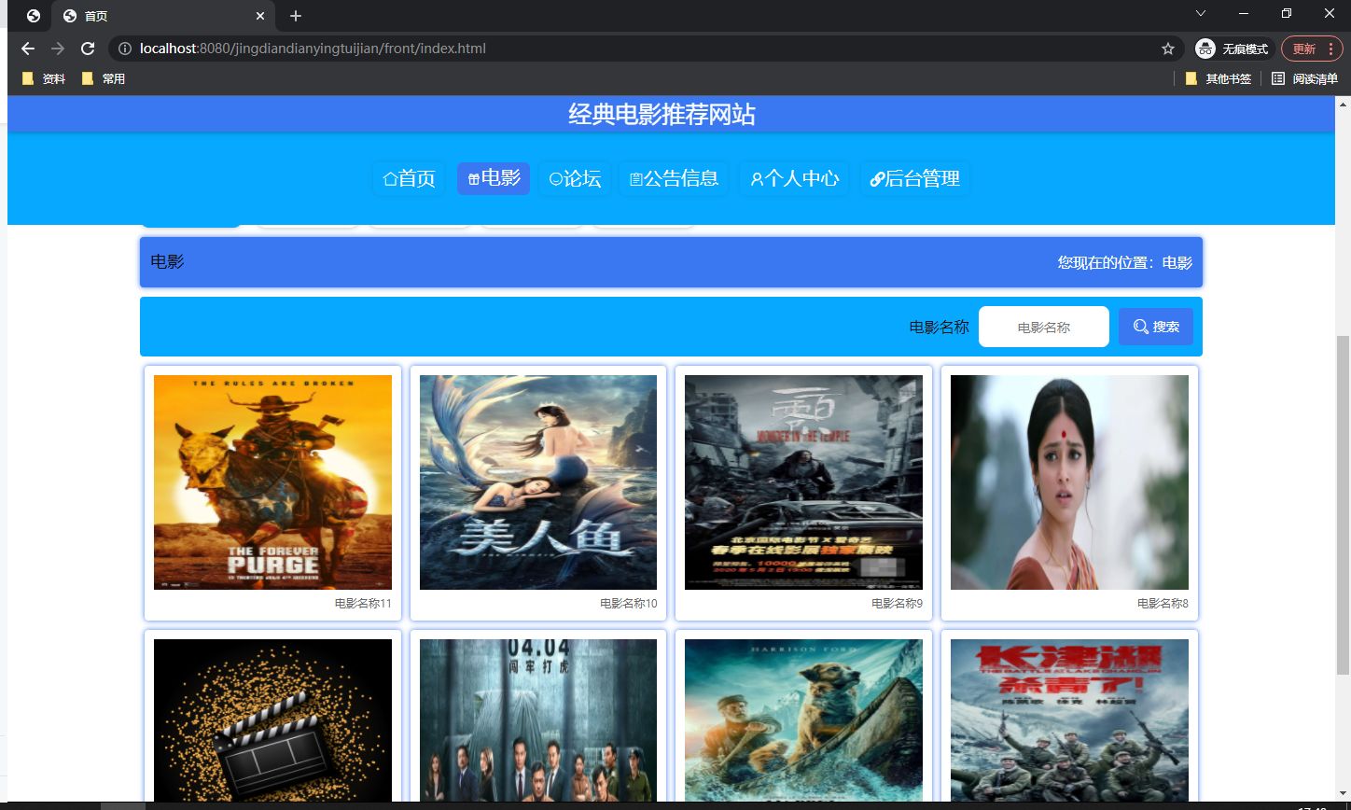The width and height of the screenshot is (1351, 810).
Task: Open the 美人鱼 movie poster
Action: pyautogui.click(x=538, y=482)
